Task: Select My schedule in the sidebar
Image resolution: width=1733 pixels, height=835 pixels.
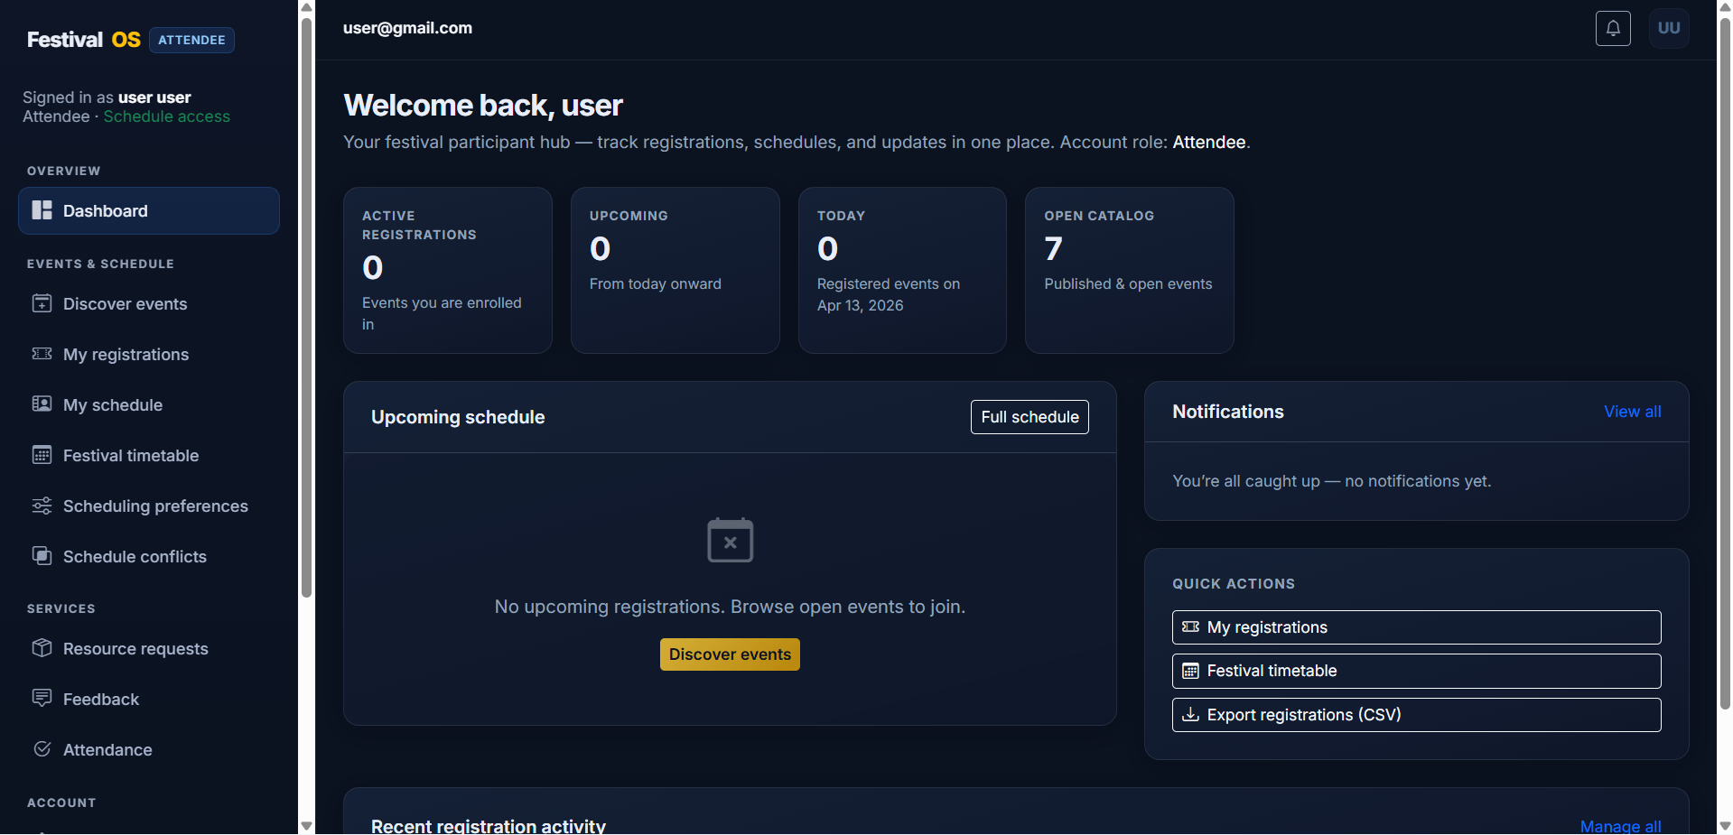Action: [149, 404]
